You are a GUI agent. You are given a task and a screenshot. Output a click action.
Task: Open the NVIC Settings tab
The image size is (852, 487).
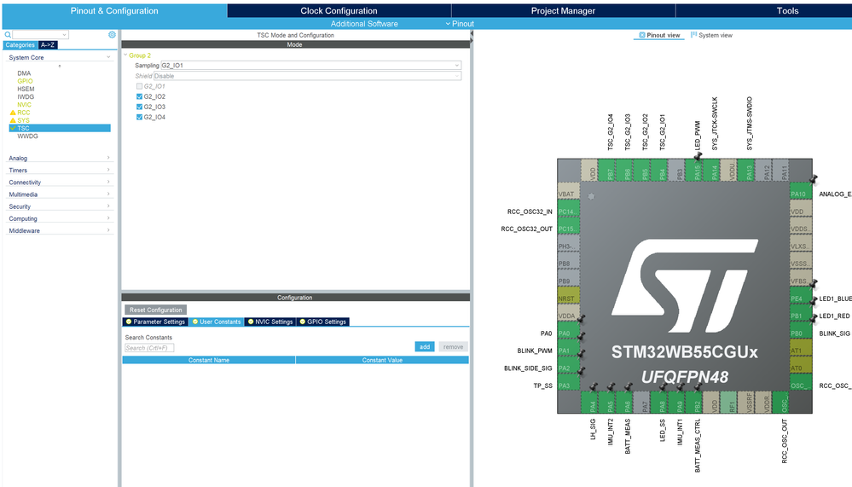(x=270, y=322)
